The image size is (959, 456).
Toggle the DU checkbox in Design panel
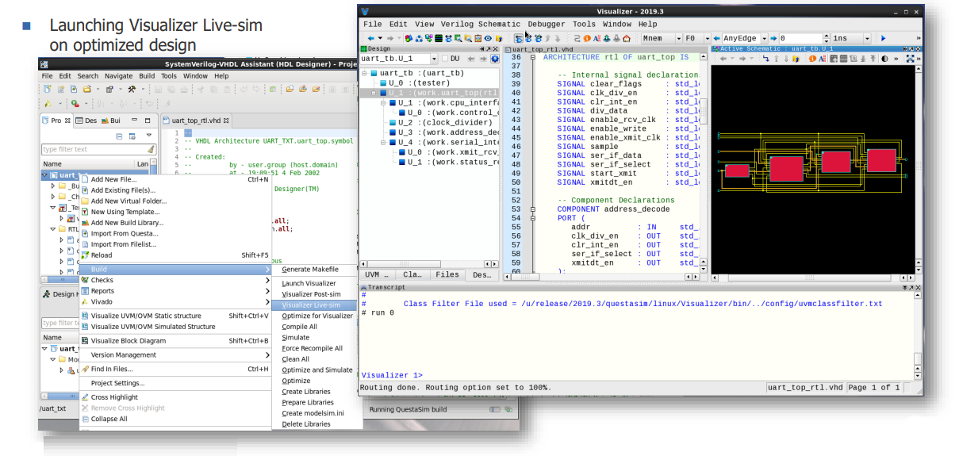pos(444,59)
